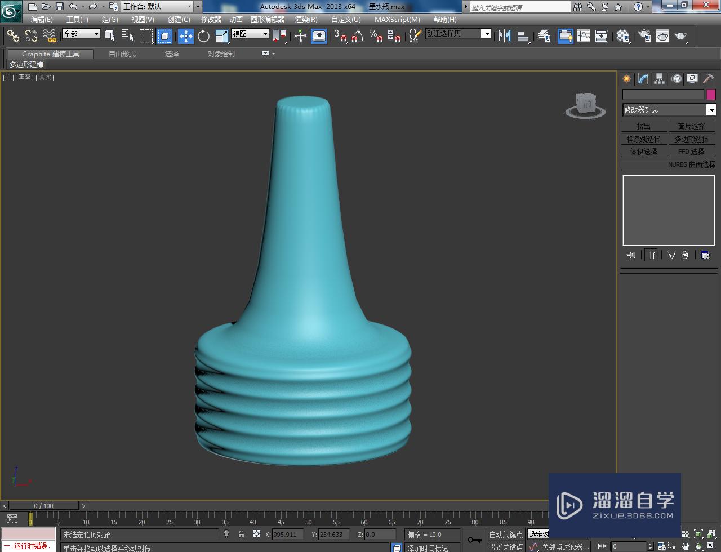
Task: Switch to the 自由形式 ribbon tab
Action: click(x=122, y=54)
